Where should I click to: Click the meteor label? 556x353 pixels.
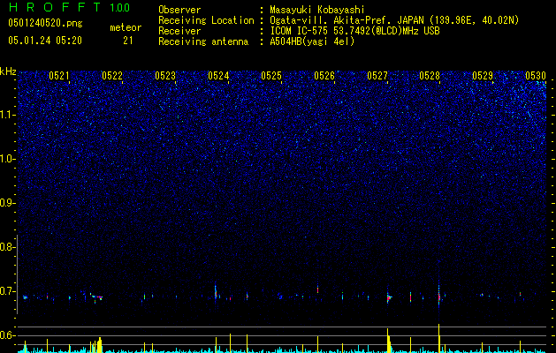tap(126, 27)
